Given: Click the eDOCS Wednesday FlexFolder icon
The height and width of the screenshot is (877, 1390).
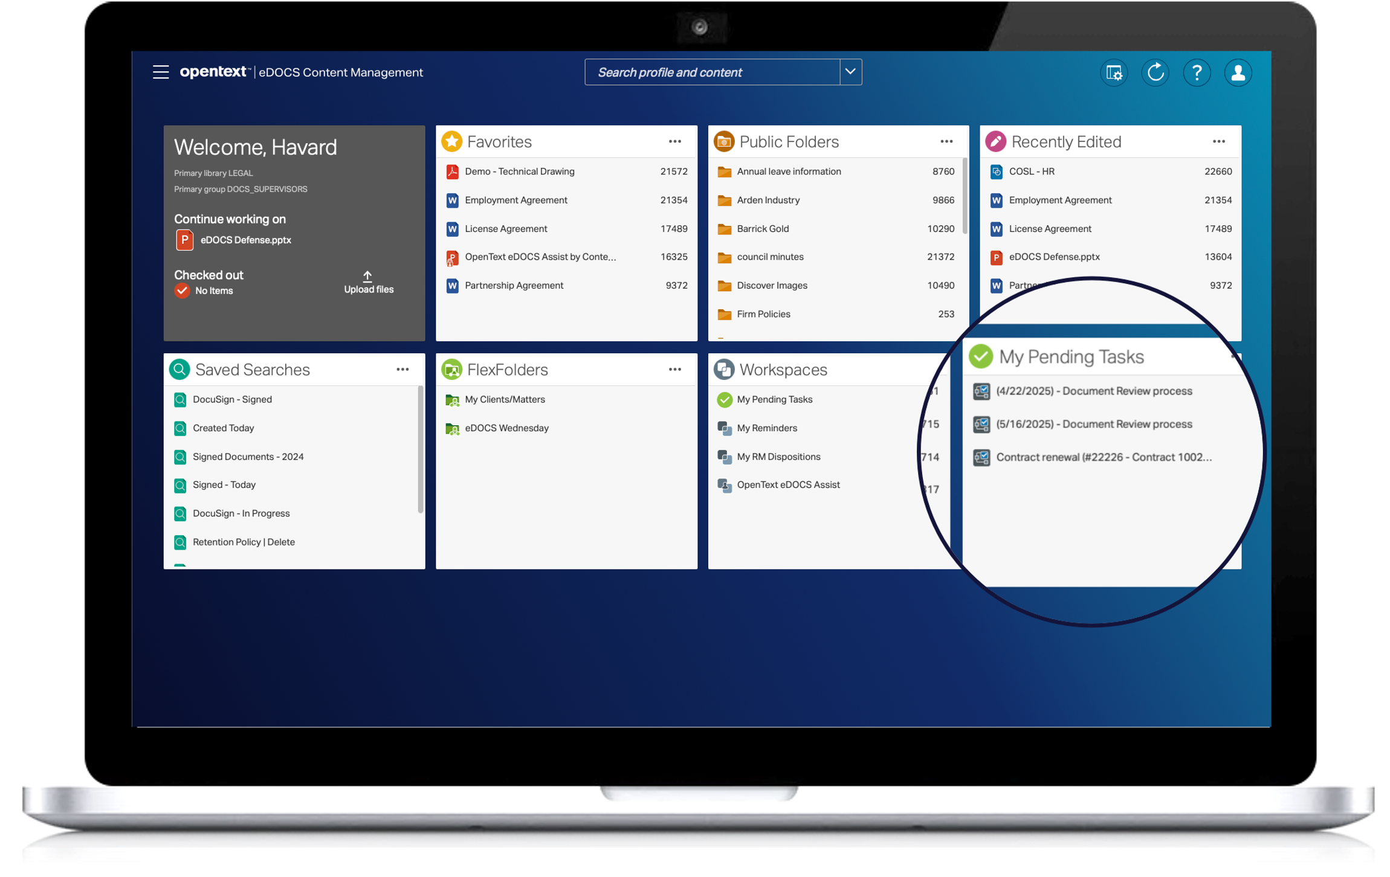Looking at the screenshot, I should click(451, 428).
